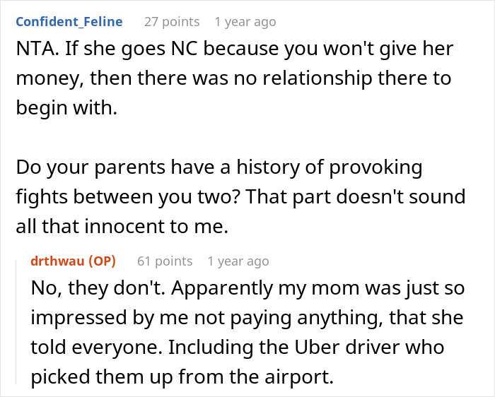Click the line starting 'money, then there was'
The height and width of the screenshot is (397, 495).
coord(233,79)
